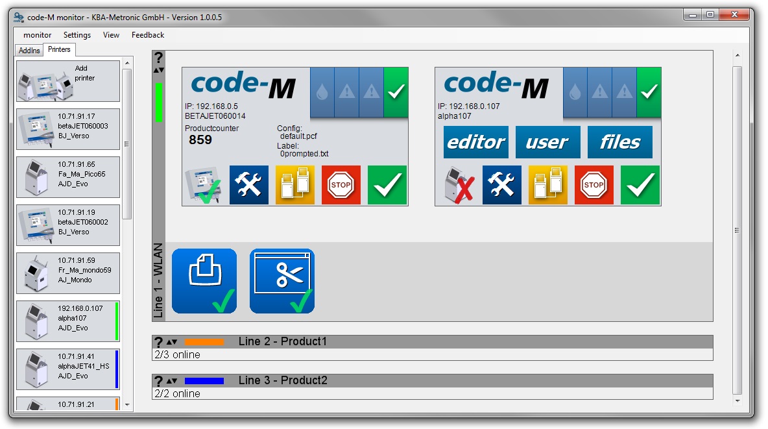Click the code-M logo on alpha107 card
Screen dimensions: 768x429
click(496, 85)
